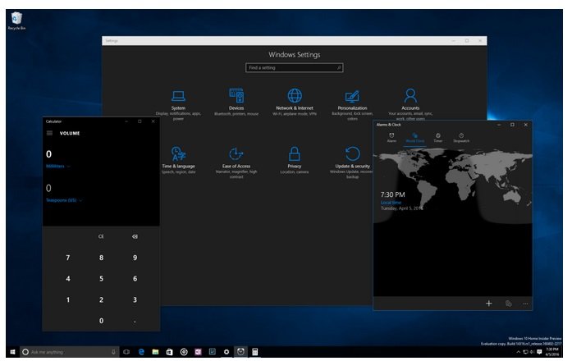The image size is (572, 361).
Task: Click the 7 key in Calculator
Action: [x=68, y=258]
